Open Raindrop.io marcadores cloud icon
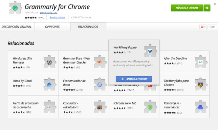This screenshot has width=218, height=130. pos(201,107)
